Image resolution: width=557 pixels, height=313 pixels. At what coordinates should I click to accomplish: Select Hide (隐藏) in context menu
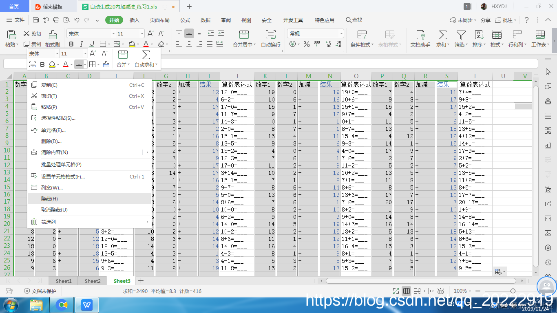(x=89, y=199)
